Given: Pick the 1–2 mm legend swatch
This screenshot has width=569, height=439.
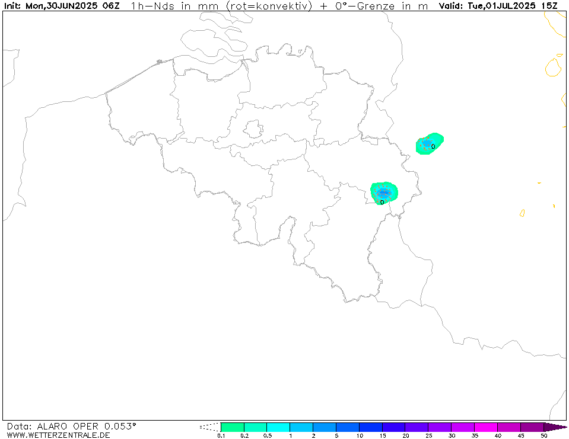Looking at the screenshot, I should click(x=301, y=427).
